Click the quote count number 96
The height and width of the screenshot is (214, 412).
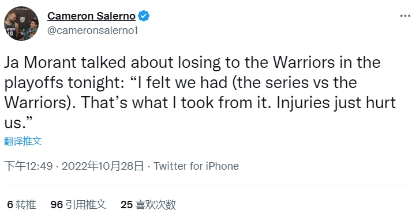tap(57, 205)
